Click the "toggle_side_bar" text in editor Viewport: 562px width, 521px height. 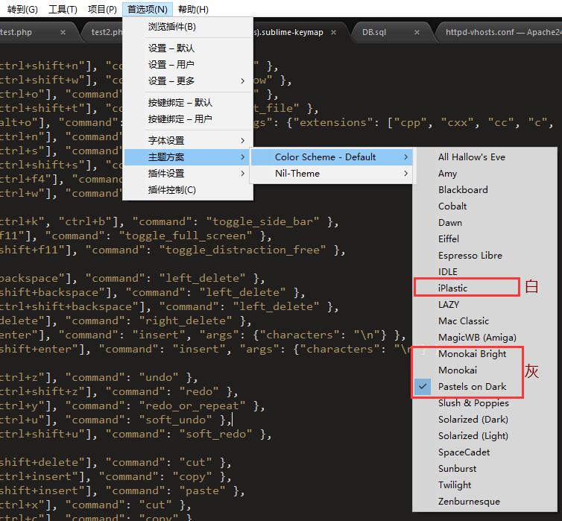click(x=262, y=222)
